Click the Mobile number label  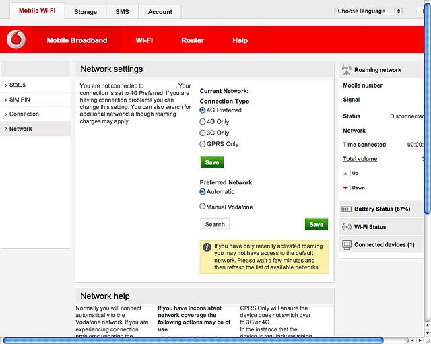pyautogui.click(x=362, y=85)
